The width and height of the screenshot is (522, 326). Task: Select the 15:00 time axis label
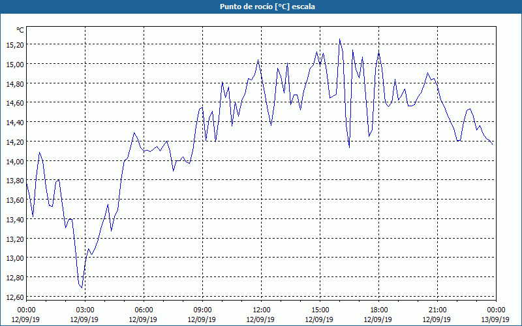tap(319, 310)
